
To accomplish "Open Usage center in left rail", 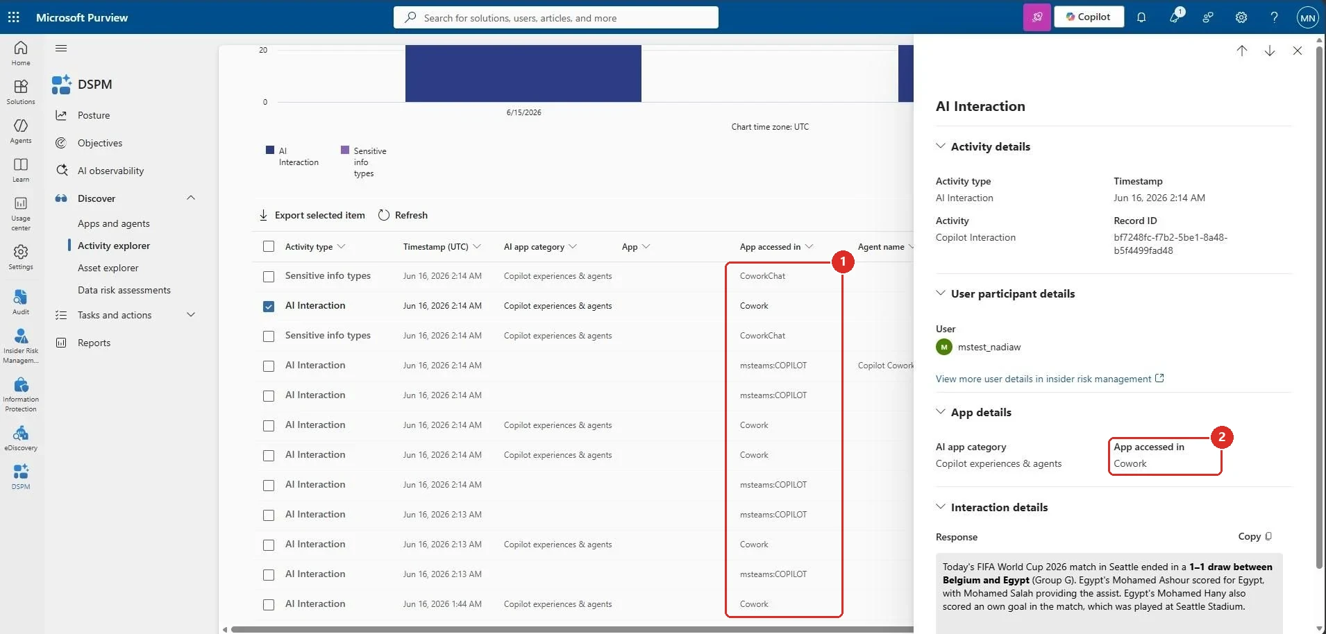I will pyautogui.click(x=21, y=213).
